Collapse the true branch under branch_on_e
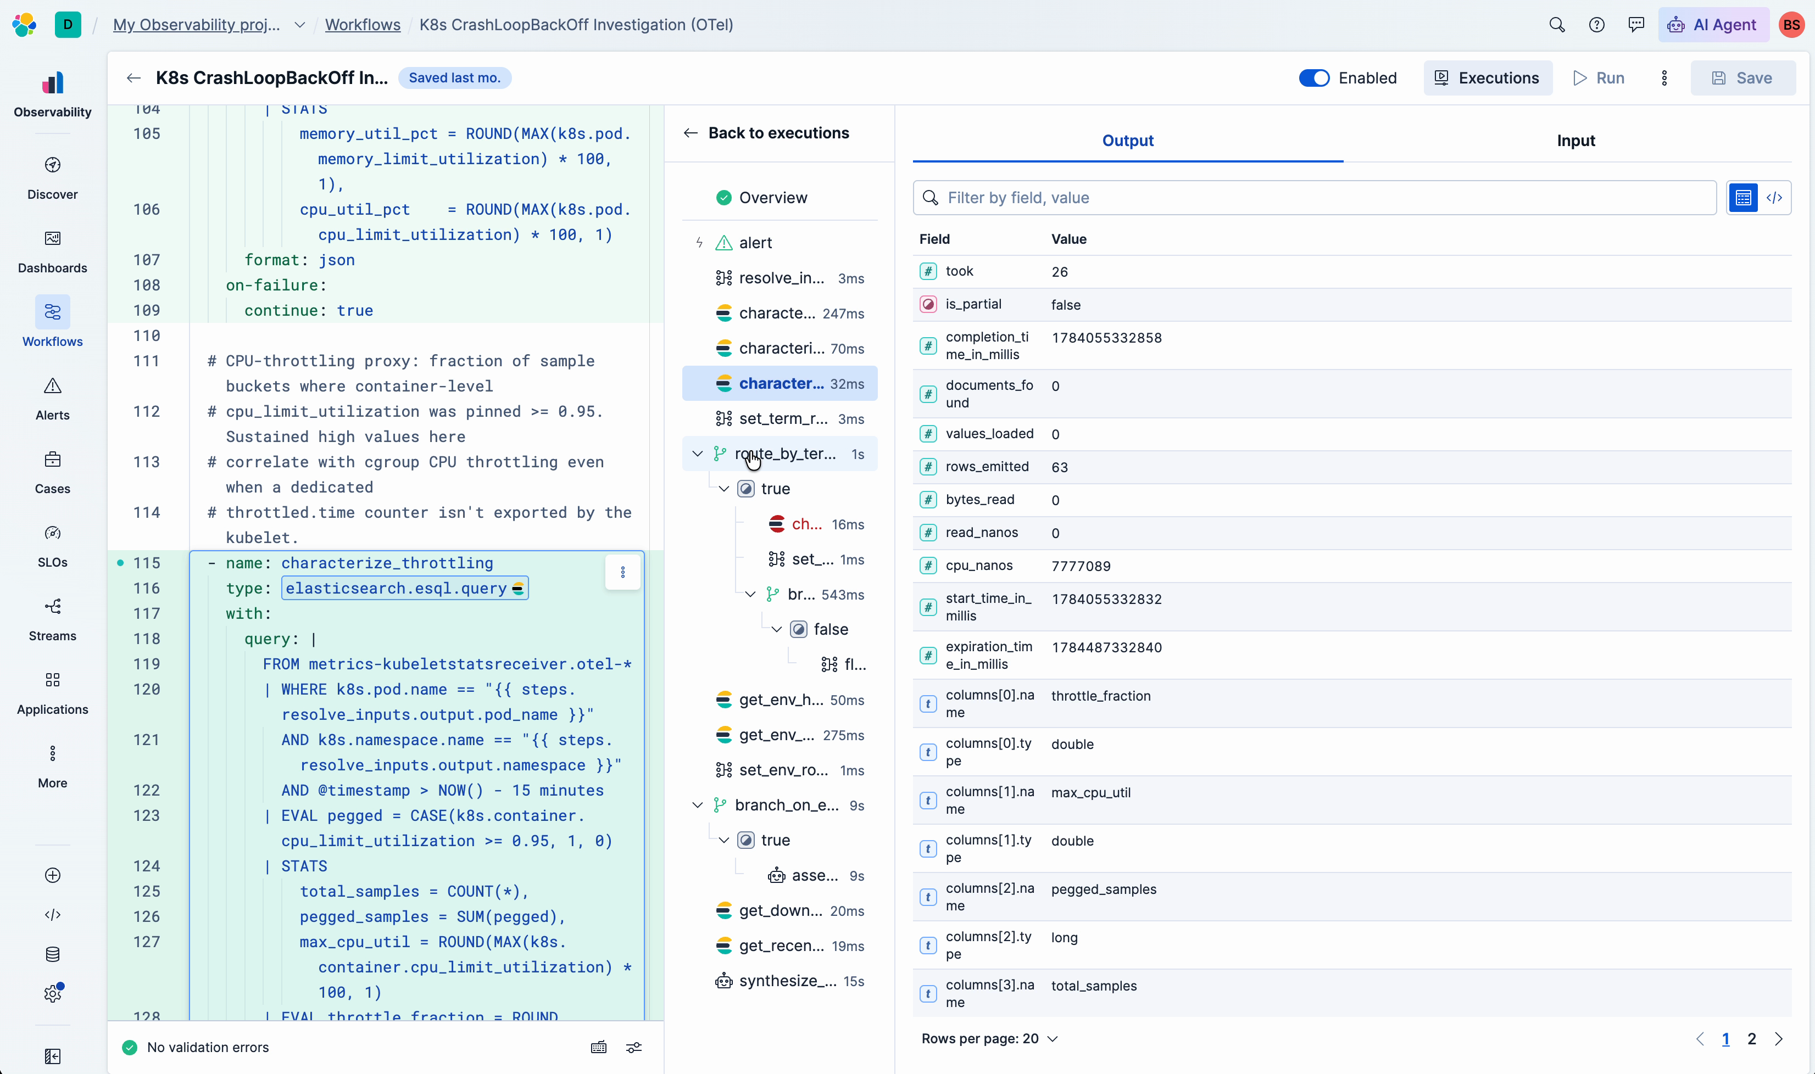 (x=723, y=839)
